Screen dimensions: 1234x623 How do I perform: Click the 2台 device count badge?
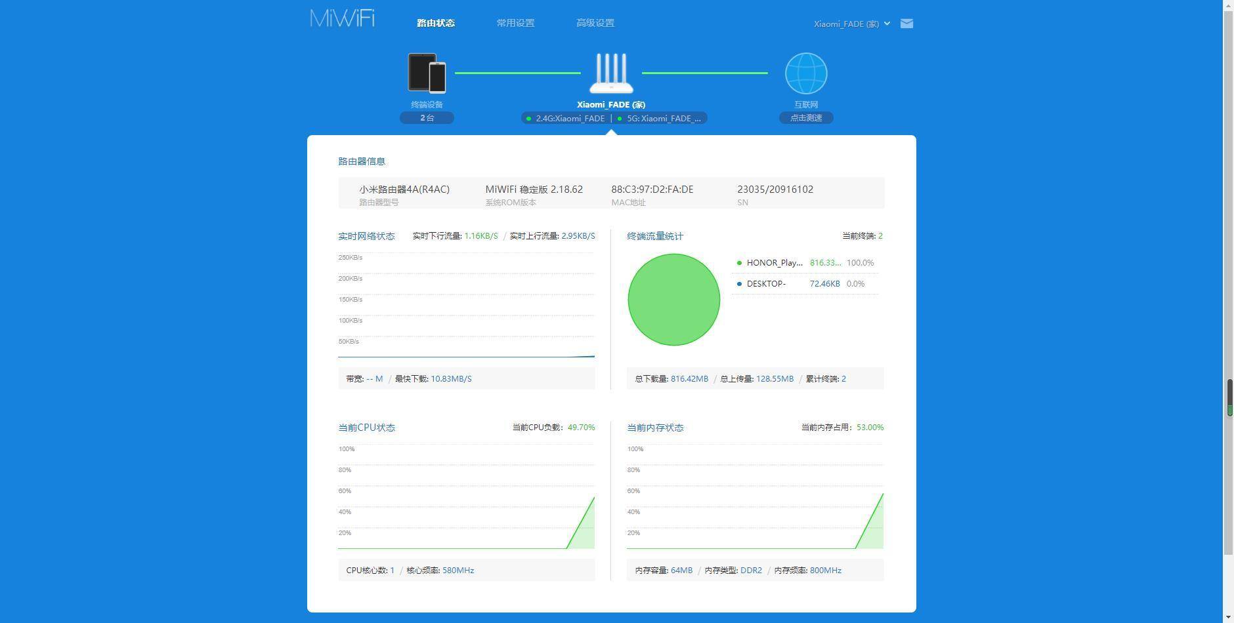tap(427, 118)
